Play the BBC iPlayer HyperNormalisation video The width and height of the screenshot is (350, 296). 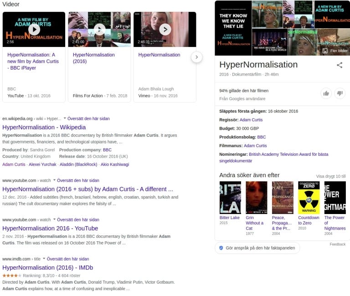34,29
